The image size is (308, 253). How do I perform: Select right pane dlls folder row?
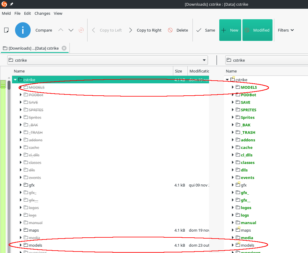click(x=266, y=170)
